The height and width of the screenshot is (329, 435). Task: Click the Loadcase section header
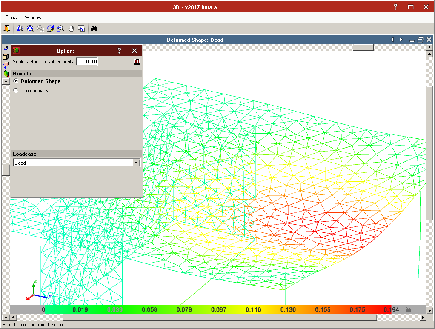click(x=77, y=154)
